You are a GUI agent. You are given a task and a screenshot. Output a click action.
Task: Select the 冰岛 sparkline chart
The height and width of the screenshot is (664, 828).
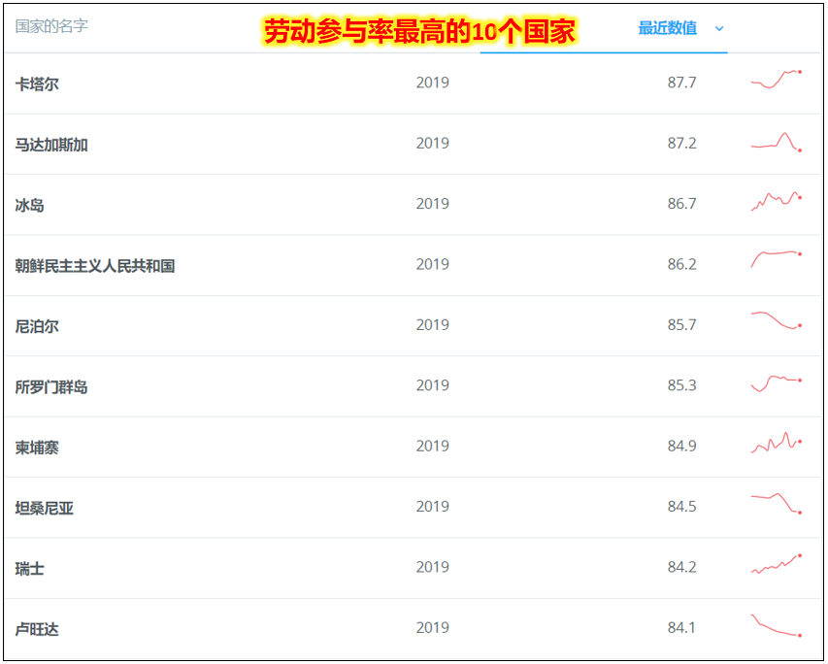774,202
